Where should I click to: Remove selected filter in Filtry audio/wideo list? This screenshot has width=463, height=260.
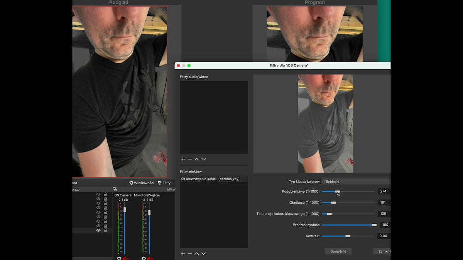(190, 159)
